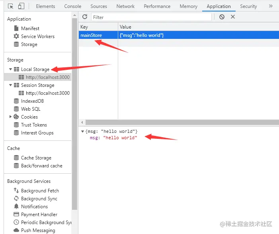Open Back/forward cache
Viewport: 279px width, 234px height.
click(42, 166)
